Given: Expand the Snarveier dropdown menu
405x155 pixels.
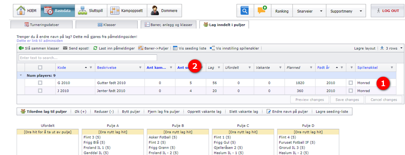Looking at the screenshot, I should coord(309,11).
